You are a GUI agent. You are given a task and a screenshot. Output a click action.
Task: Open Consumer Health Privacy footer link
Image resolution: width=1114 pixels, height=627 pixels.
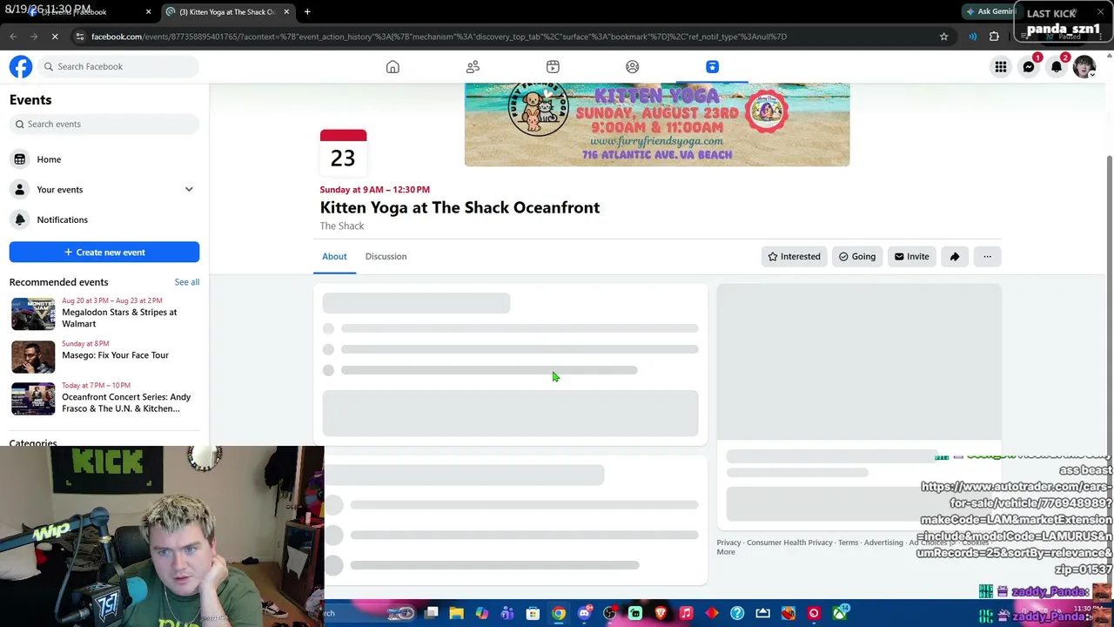click(x=789, y=543)
